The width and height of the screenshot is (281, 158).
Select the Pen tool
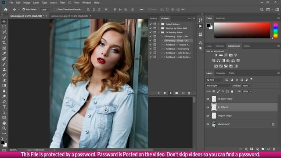[x=4, y=101]
